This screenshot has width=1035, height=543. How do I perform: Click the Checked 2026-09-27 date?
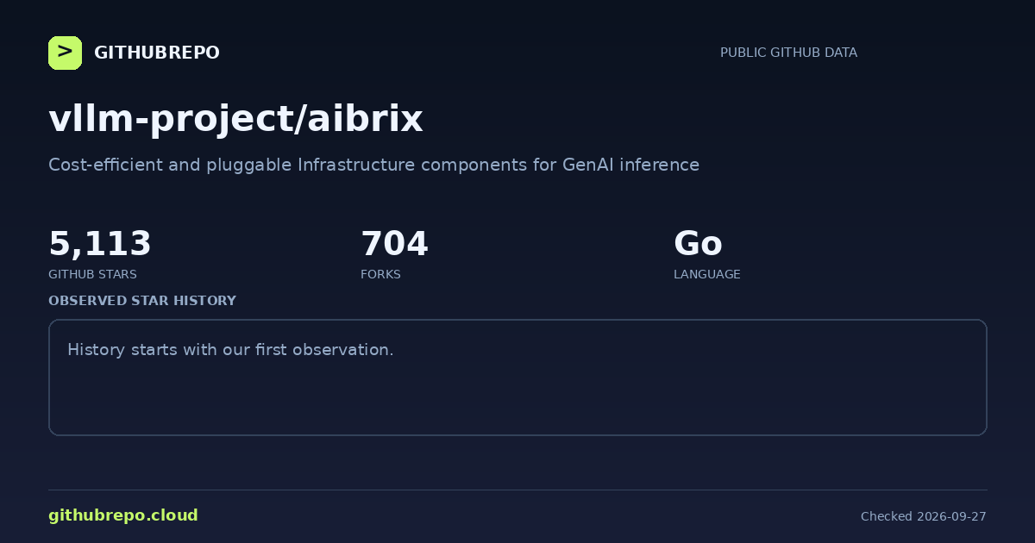tap(923, 516)
